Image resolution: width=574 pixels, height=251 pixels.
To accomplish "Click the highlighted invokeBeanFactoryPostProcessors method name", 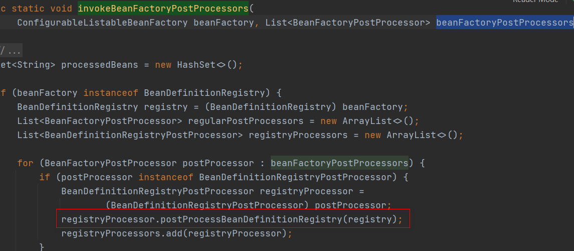I will coord(163,9).
